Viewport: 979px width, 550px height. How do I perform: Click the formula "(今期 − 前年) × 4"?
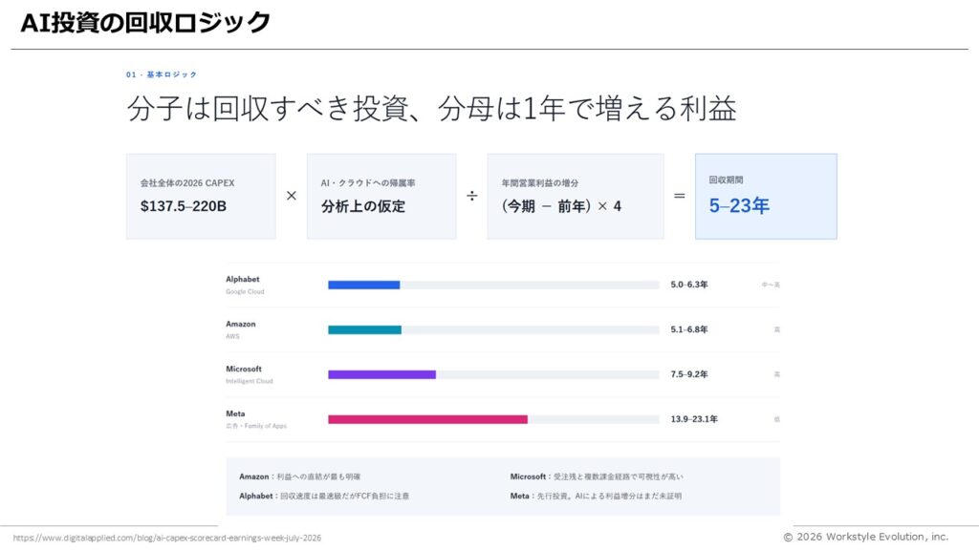pos(561,206)
